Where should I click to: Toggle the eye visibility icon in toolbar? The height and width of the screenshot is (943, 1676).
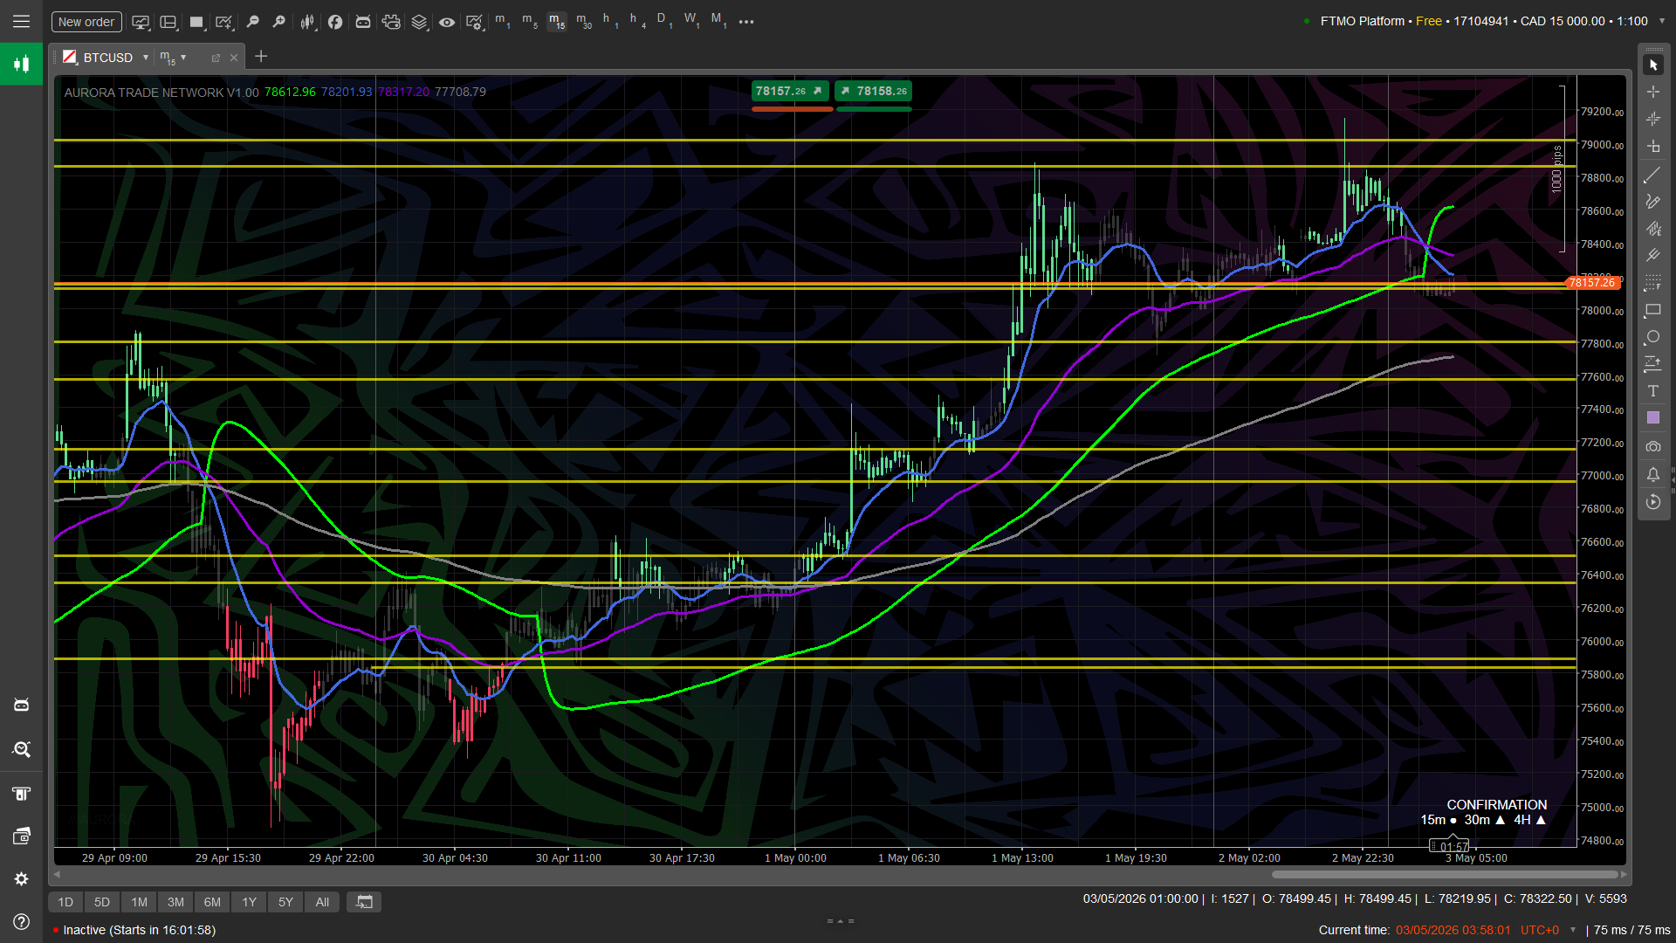tap(447, 22)
